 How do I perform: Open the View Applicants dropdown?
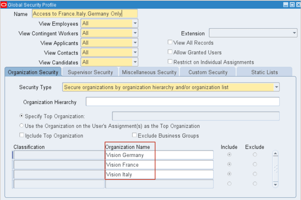pos(135,43)
